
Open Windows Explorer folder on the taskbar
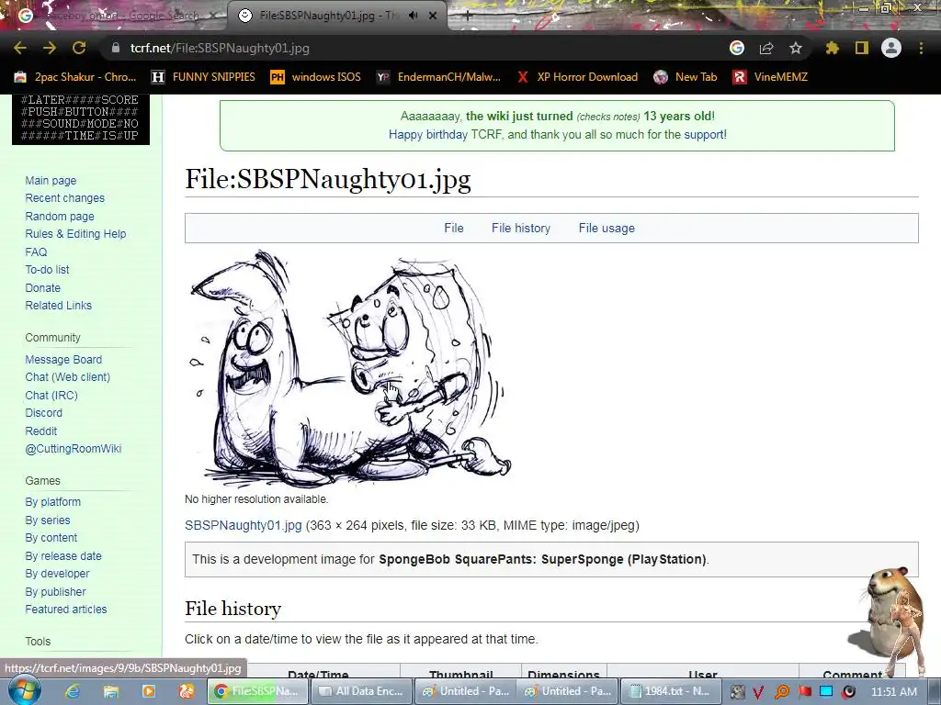pos(111,691)
